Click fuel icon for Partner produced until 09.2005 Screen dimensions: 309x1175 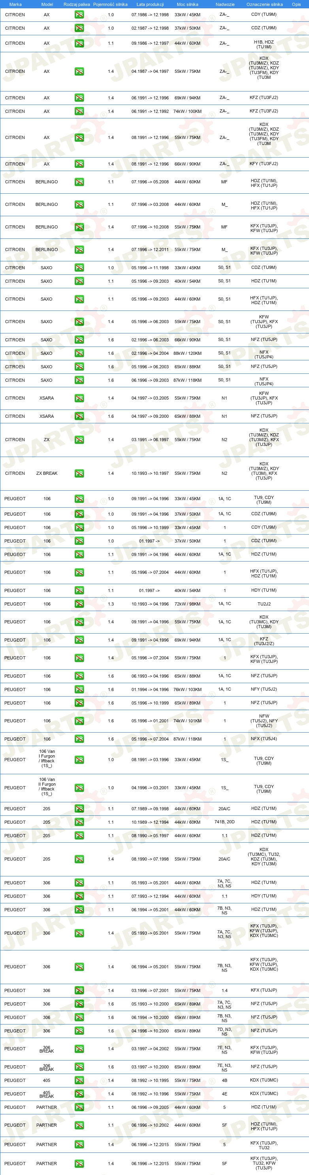coord(79,1108)
